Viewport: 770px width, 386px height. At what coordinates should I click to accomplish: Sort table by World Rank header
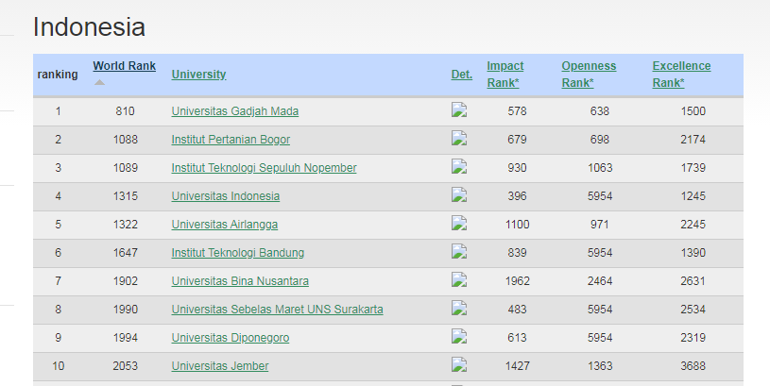pyautogui.click(x=125, y=66)
